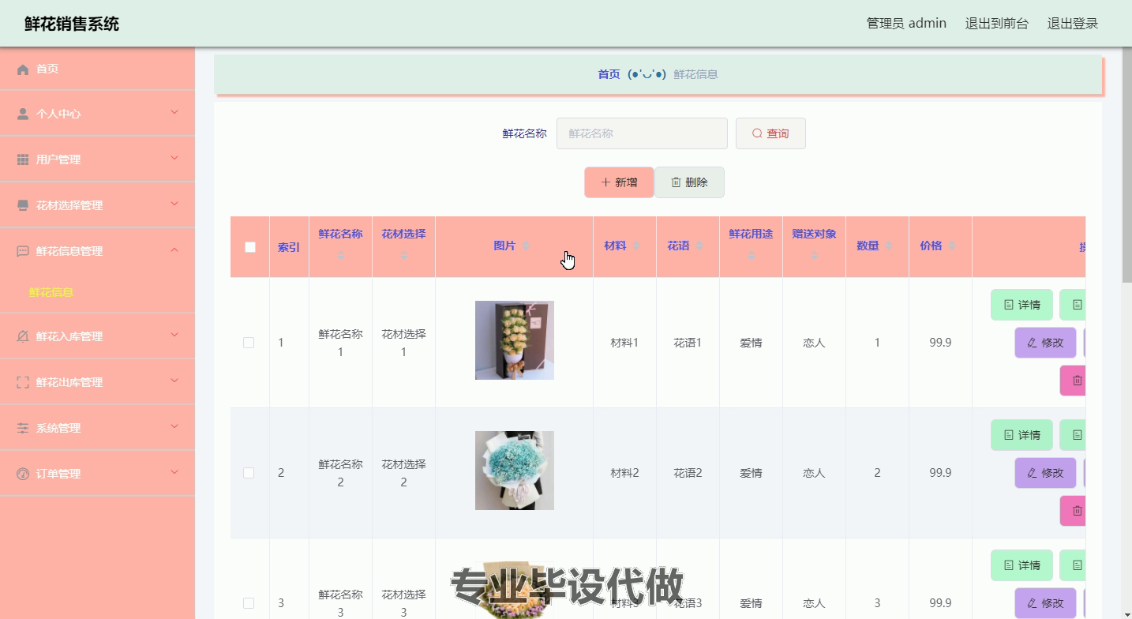Expand 系统管理 menu chevron
Viewport: 1132px width, 619px height.
(x=174, y=427)
